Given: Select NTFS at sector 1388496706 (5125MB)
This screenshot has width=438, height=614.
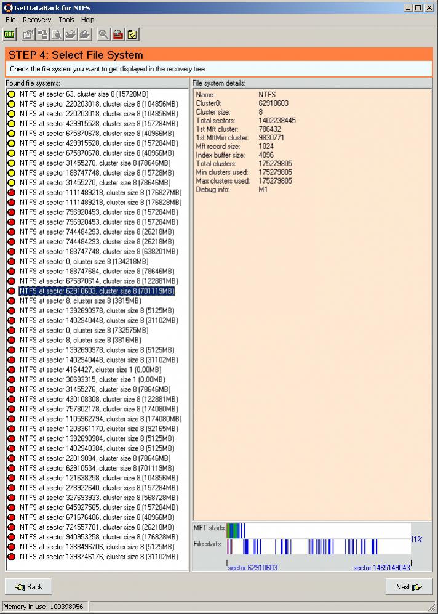Looking at the screenshot, I should (x=97, y=547).
